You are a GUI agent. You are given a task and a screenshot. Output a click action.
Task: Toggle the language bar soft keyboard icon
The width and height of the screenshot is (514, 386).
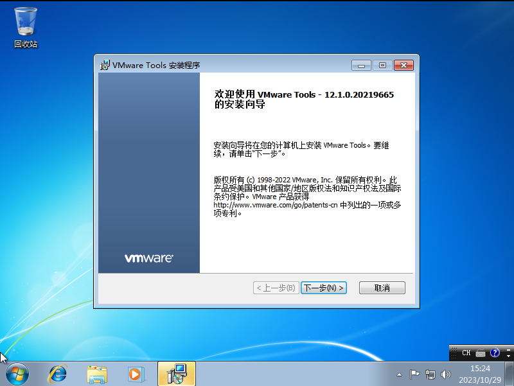481,353
